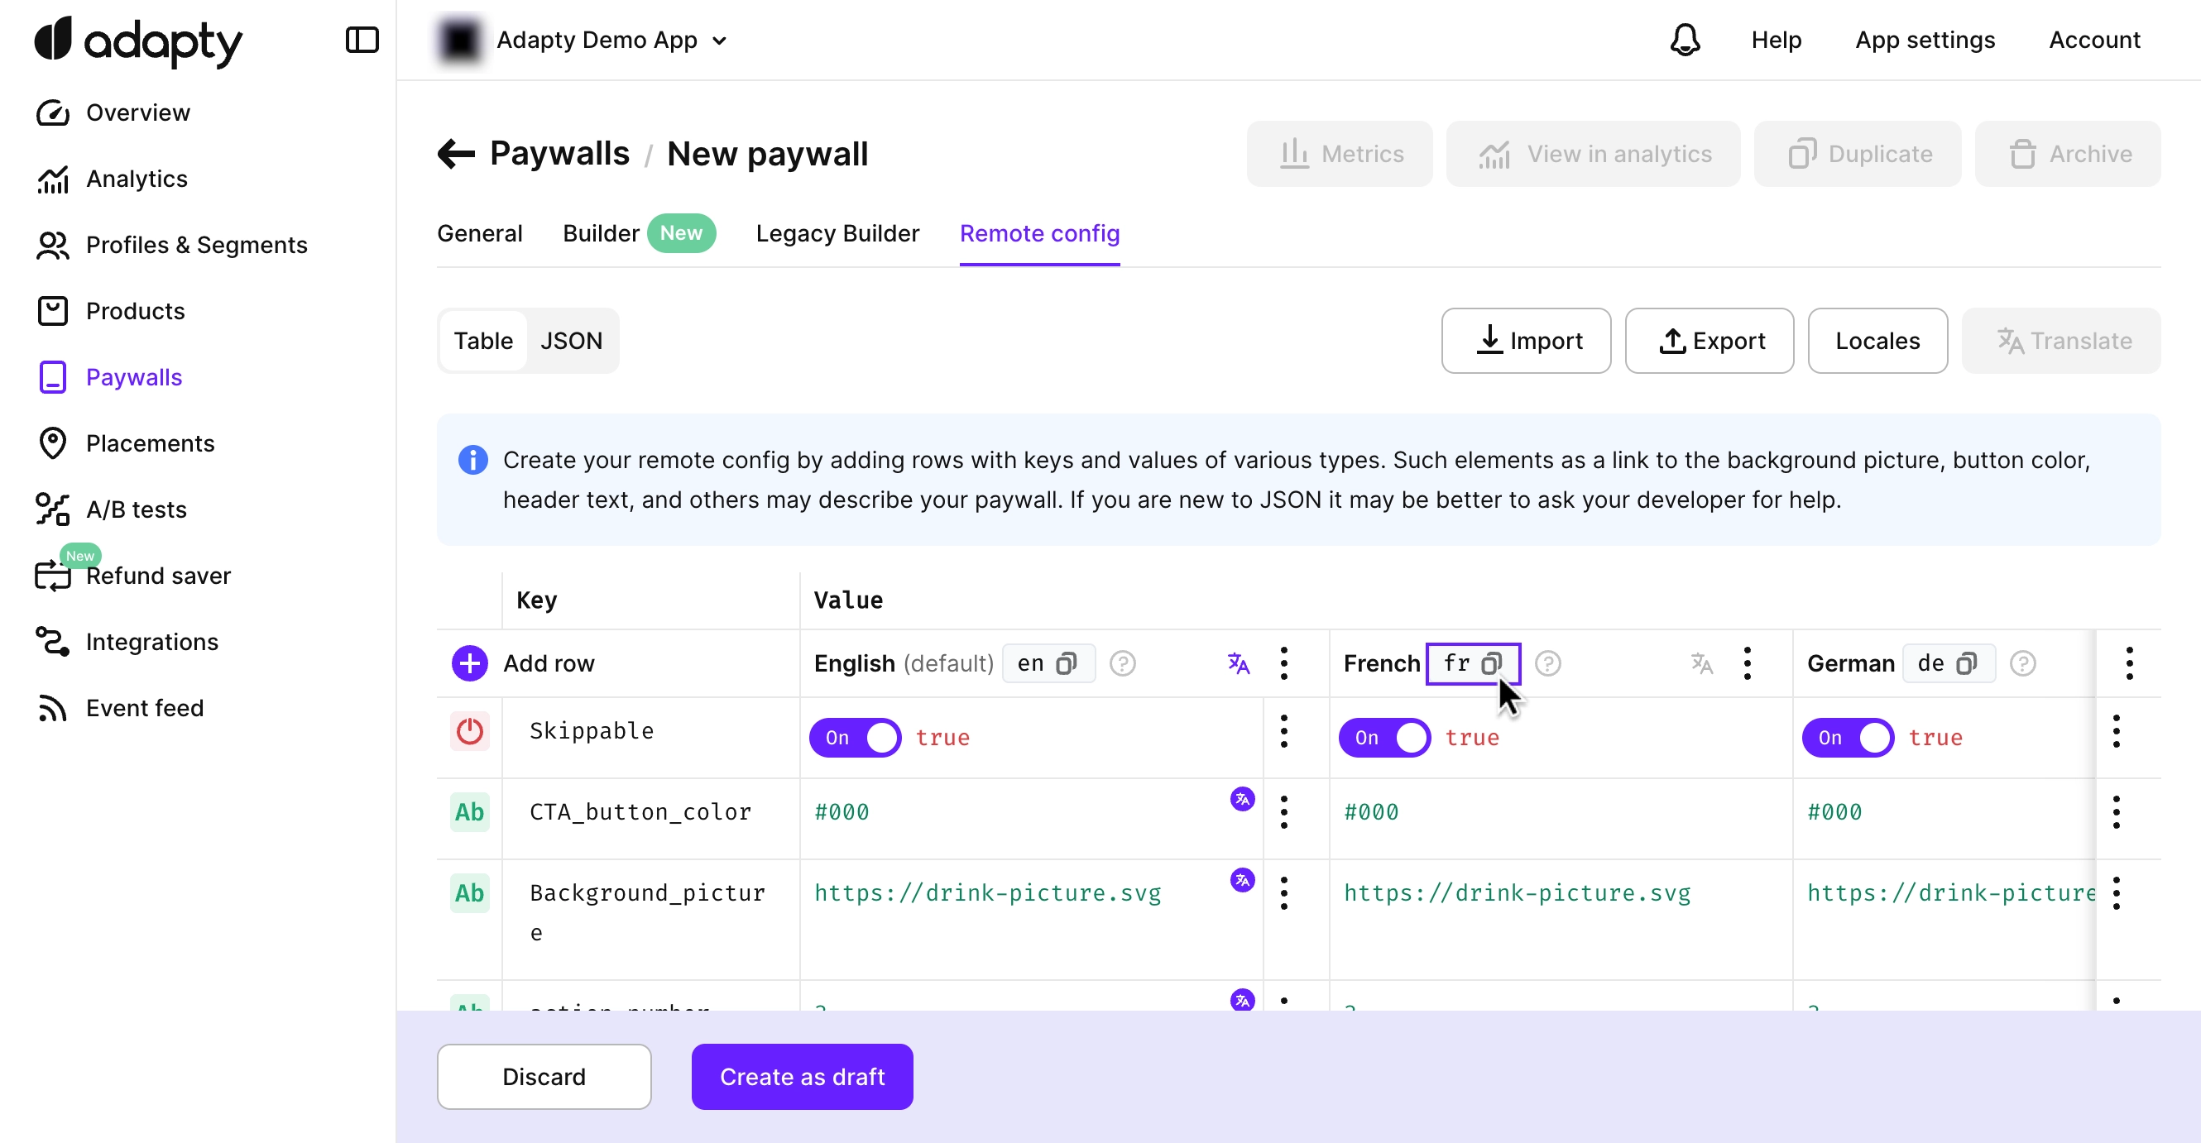
Task: Open the English column three-dot menu
Action: [x=1283, y=664]
